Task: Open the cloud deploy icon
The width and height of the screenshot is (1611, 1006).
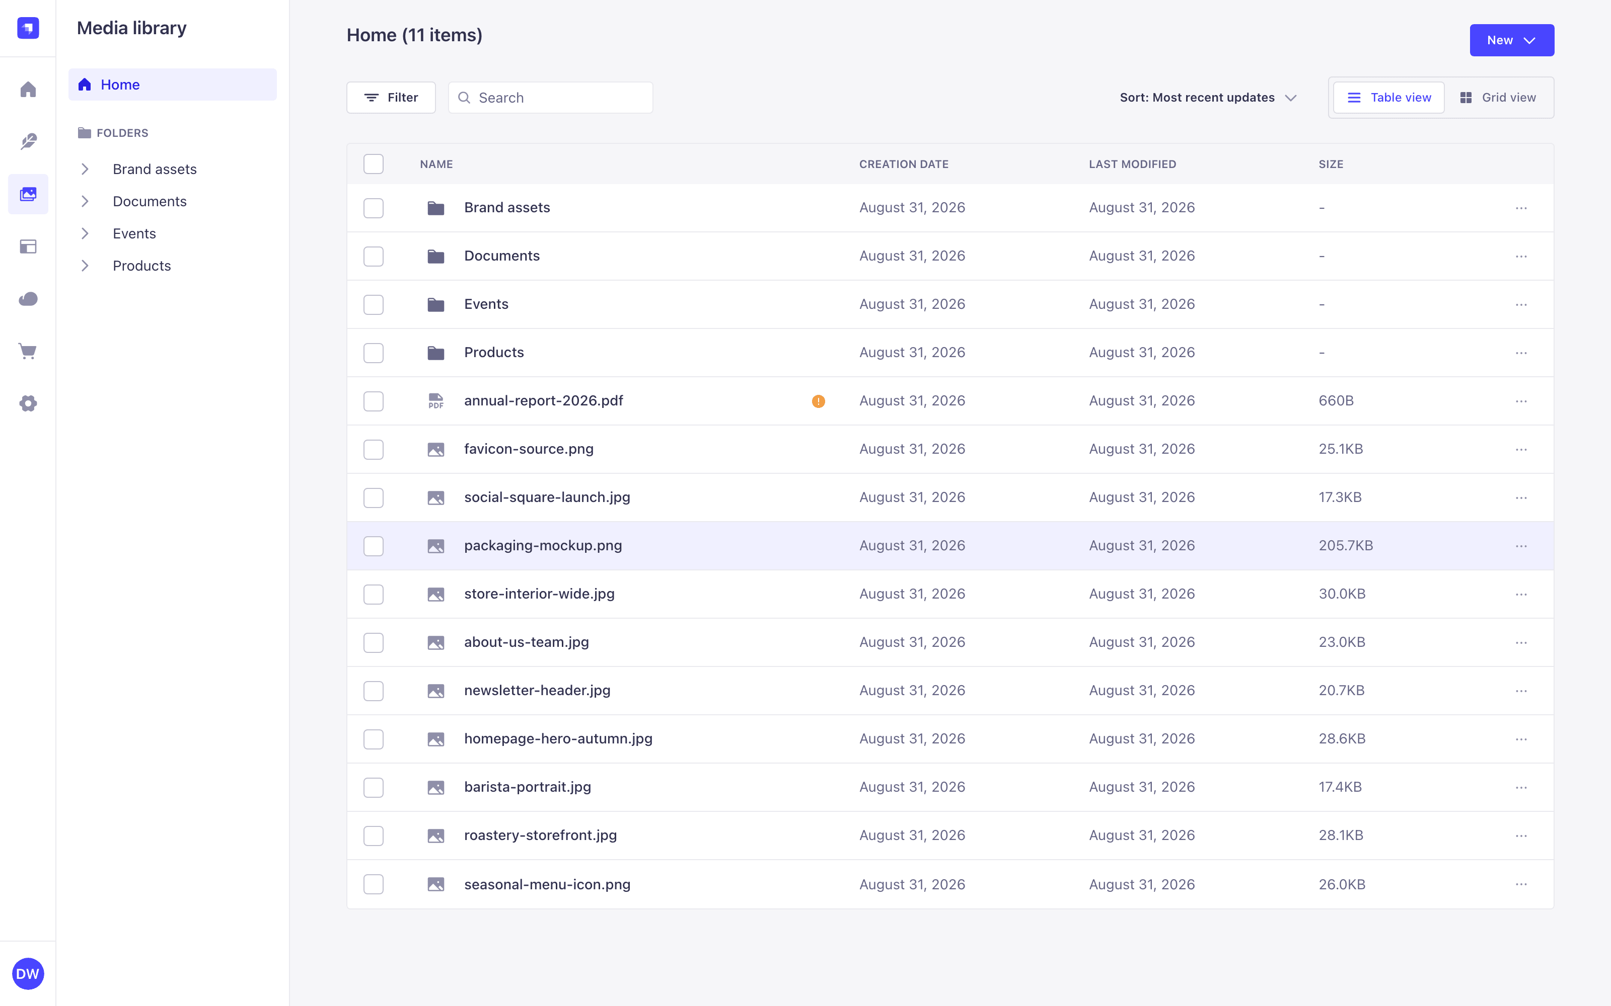Action: pyautogui.click(x=28, y=299)
